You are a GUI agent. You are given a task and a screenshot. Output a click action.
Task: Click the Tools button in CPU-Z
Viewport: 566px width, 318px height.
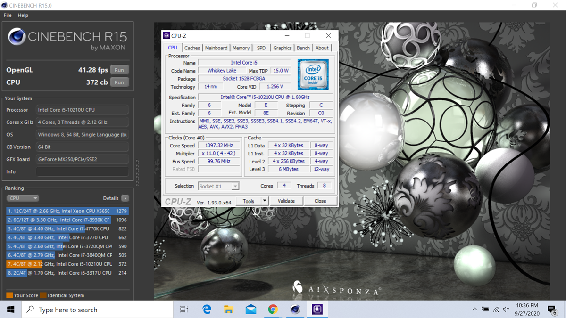[249, 201]
